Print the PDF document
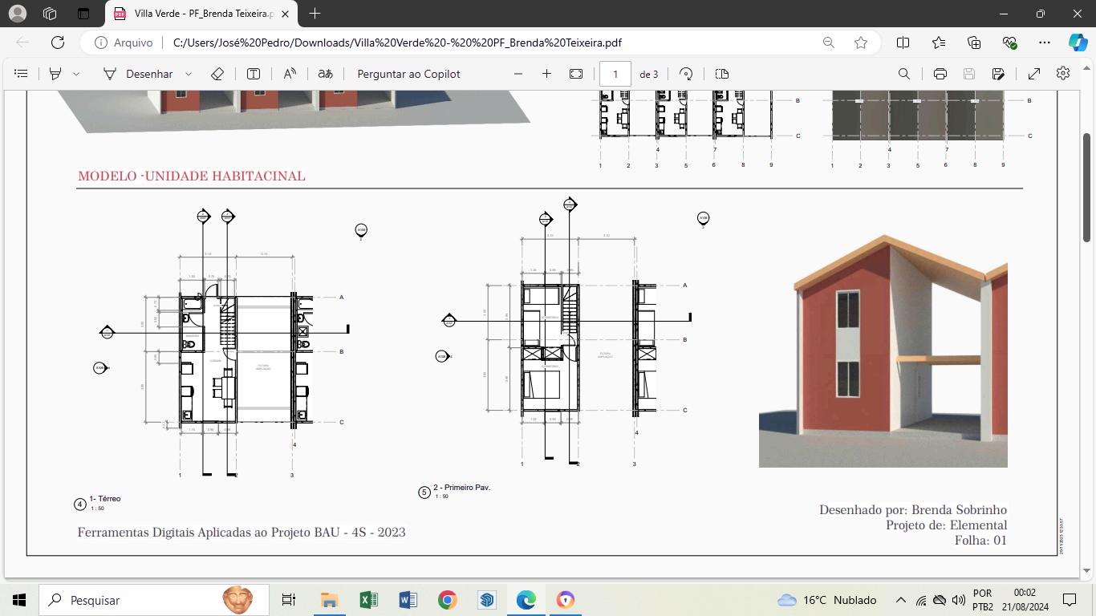The width and height of the screenshot is (1096, 616). coord(940,74)
